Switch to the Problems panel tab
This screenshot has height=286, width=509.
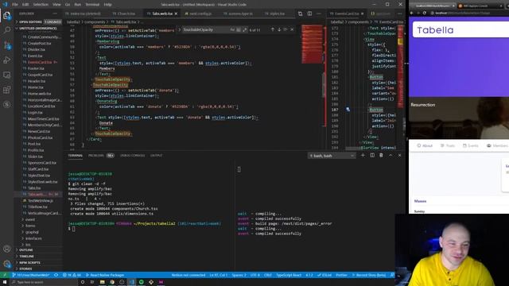(x=95, y=156)
